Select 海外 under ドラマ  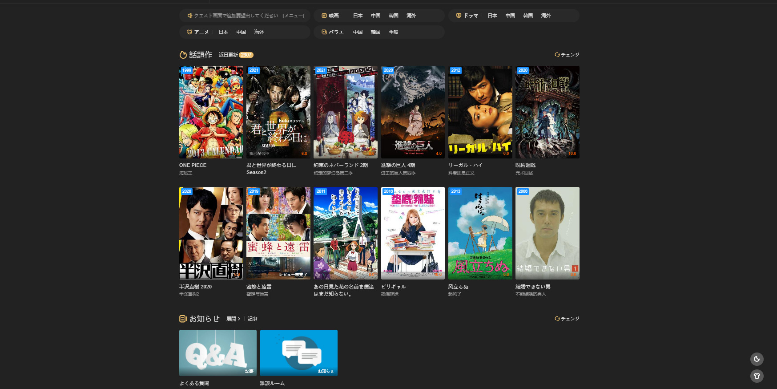click(546, 16)
